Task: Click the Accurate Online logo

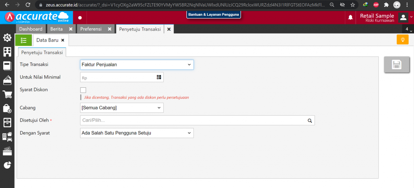Action: click(37, 17)
